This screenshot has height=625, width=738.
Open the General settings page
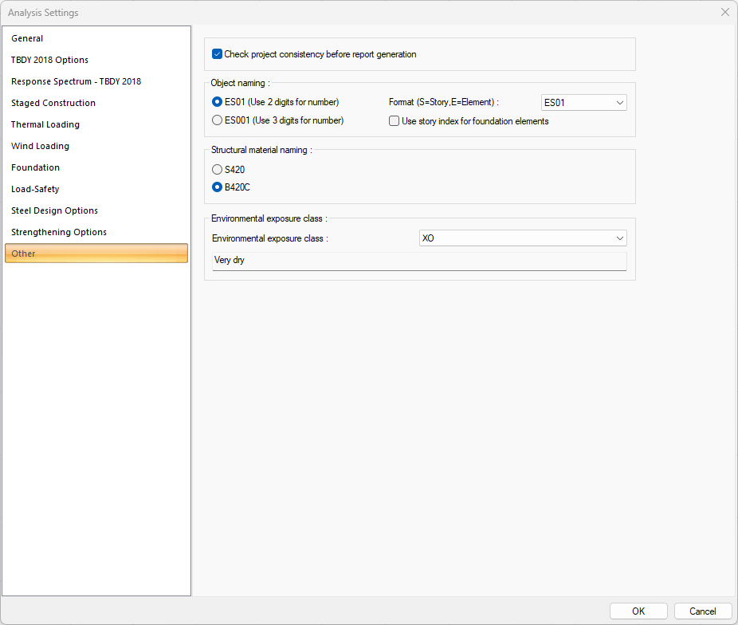click(x=27, y=38)
